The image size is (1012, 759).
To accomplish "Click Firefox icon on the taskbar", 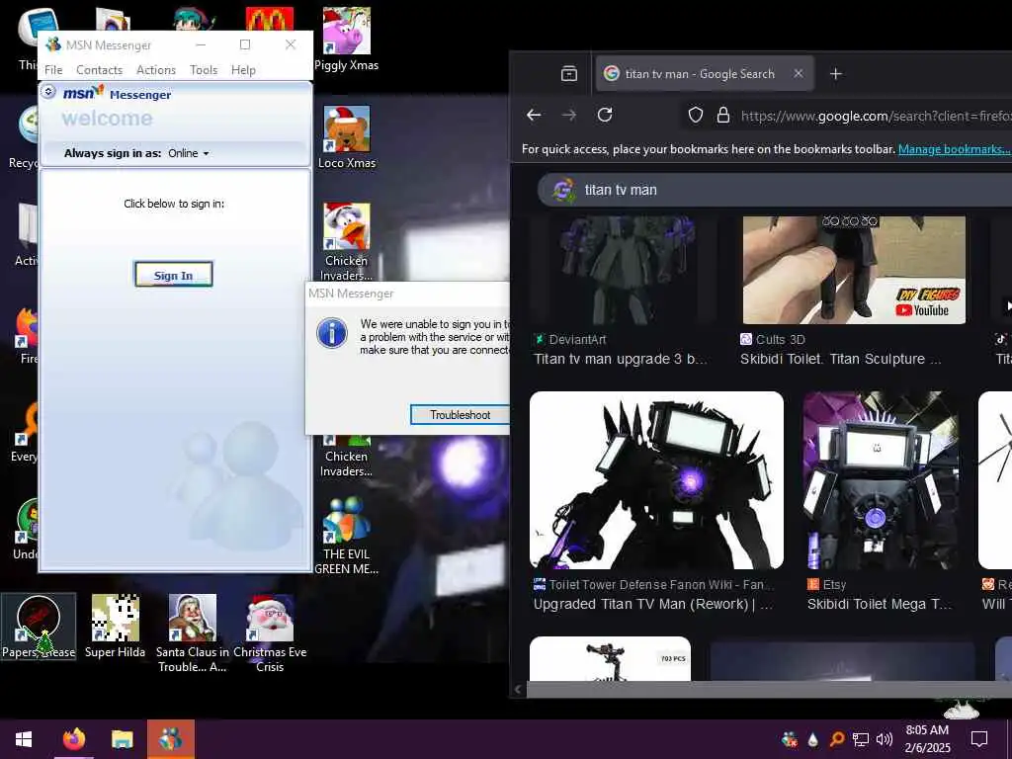I will pos(74,739).
